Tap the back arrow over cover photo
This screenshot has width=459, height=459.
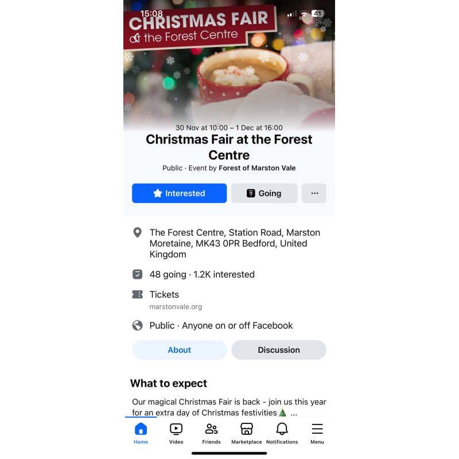(x=135, y=38)
